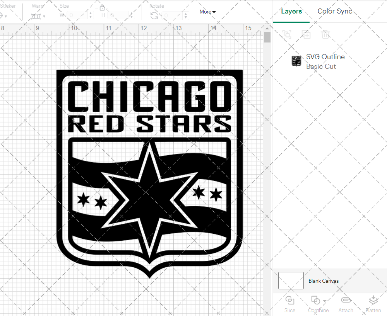Screen dimensions: 387x316
Task: Toggle the size lock between width and height
Action: 102,7
